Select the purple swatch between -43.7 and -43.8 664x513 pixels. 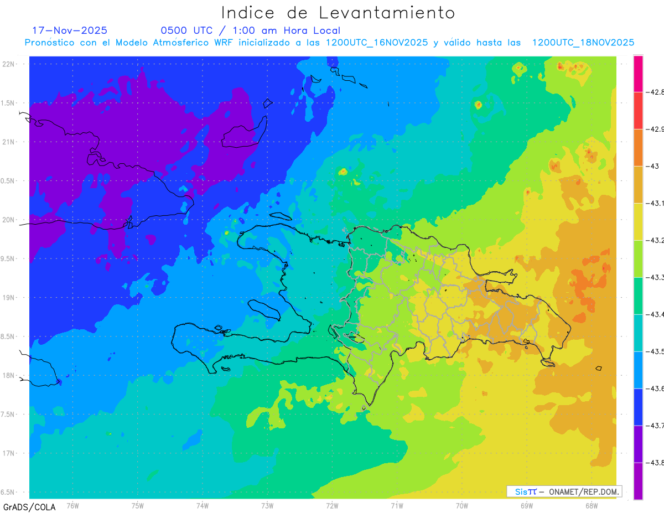coord(638,444)
